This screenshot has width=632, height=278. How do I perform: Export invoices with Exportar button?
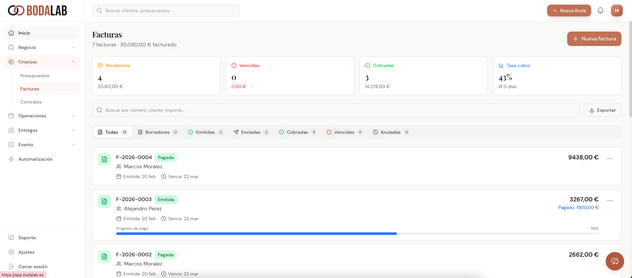[x=602, y=110]
